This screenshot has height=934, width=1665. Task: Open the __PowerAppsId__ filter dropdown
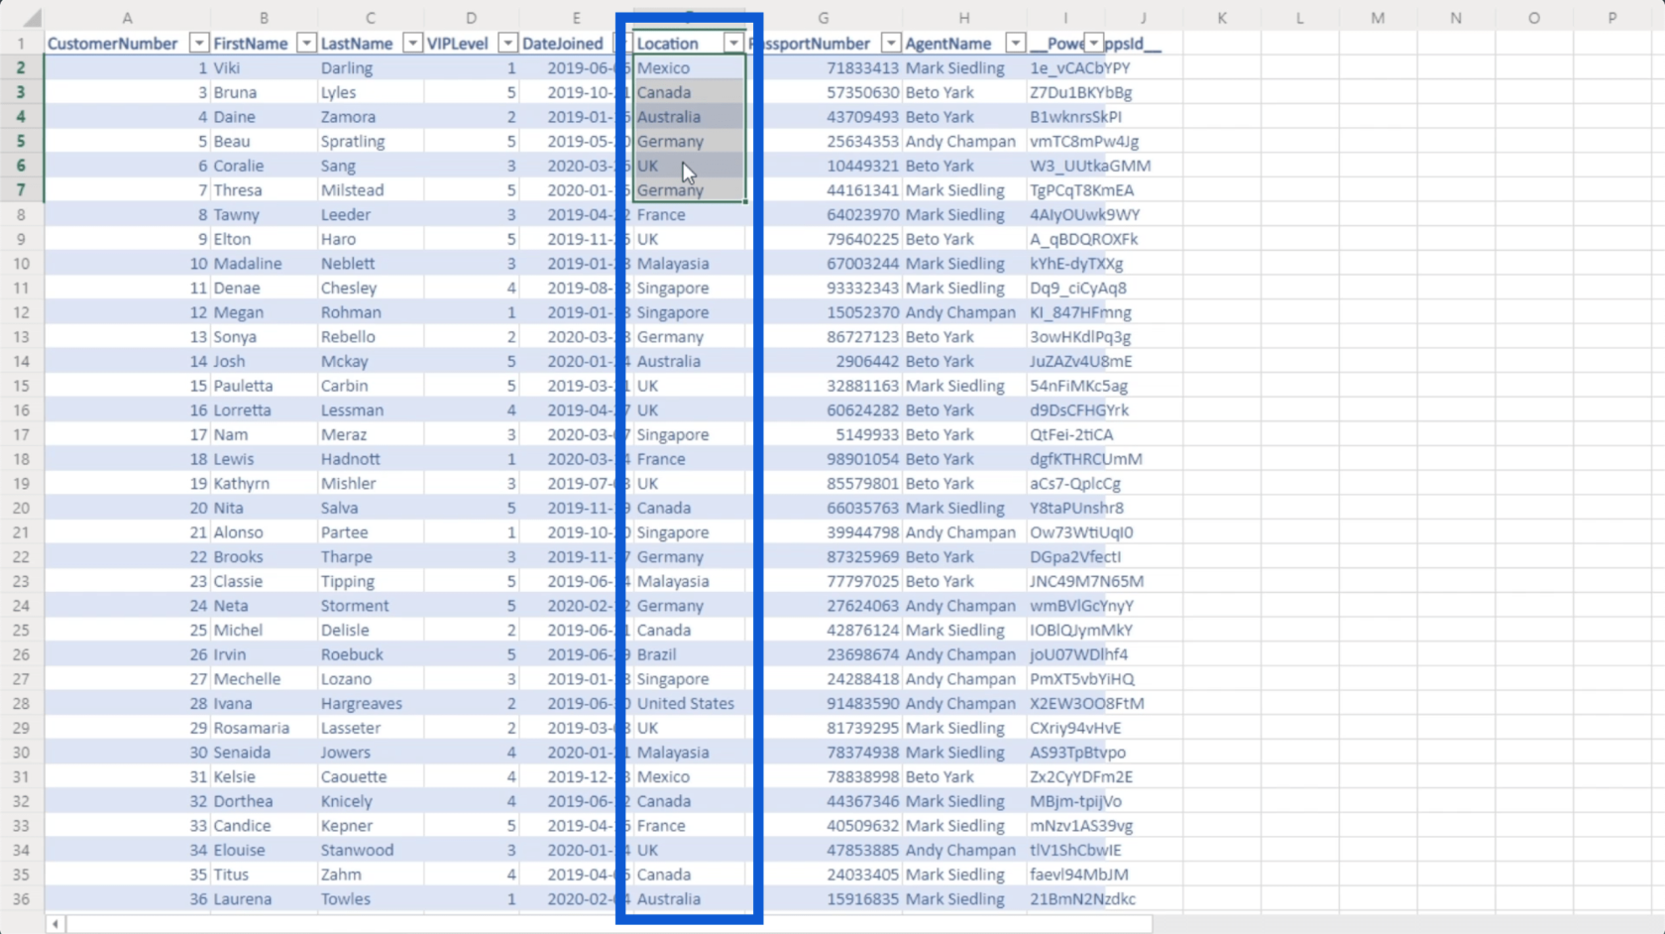(x=1093, y=43)
